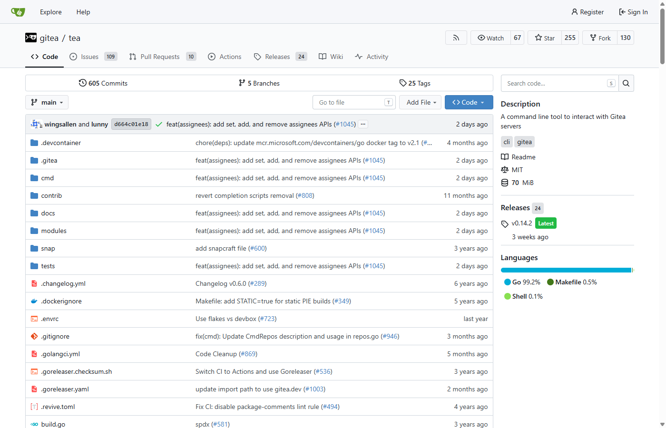This screenshot has width=666, height=428.
Task: Click the .golangci.yml file icon
Action: (x=34, y=354)
